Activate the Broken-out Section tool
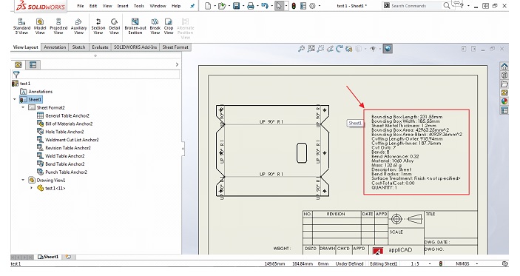The width and height of the screenshot is (520, 276). click(x=135, y=27)
